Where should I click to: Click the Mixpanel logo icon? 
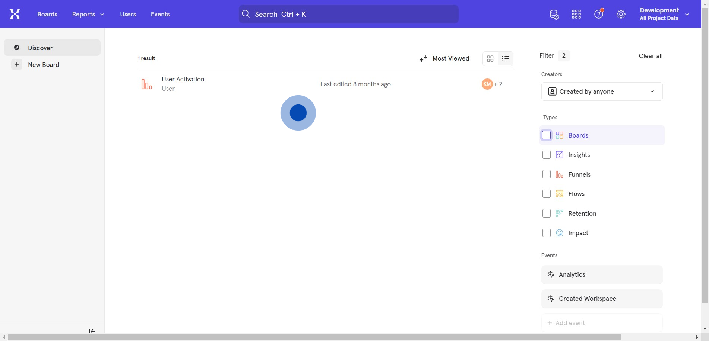(15, 14)
